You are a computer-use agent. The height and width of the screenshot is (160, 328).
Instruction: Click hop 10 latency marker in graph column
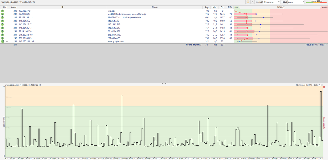point(240,41)
